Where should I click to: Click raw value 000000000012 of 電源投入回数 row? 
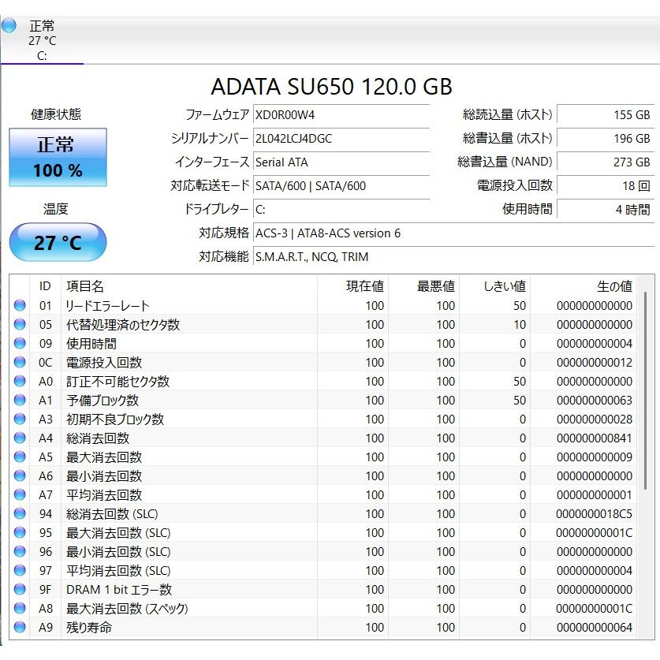point(595,363)
